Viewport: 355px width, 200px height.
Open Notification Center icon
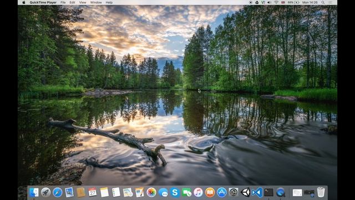331,2
